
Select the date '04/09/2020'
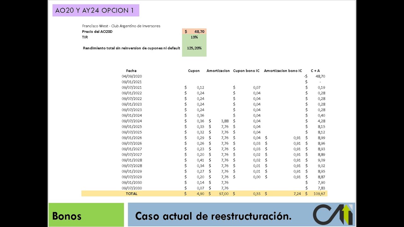point(132,76)
